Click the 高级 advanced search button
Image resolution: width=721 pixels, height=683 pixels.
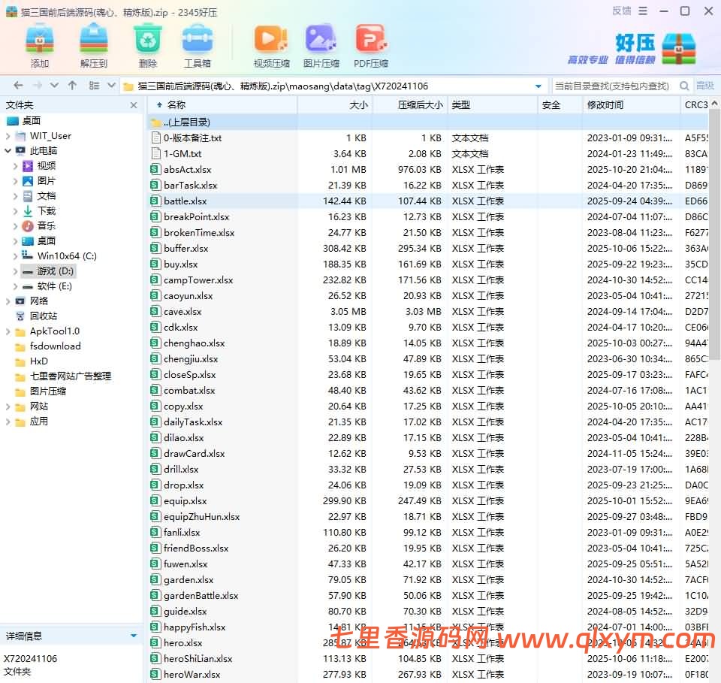[705, 86]
